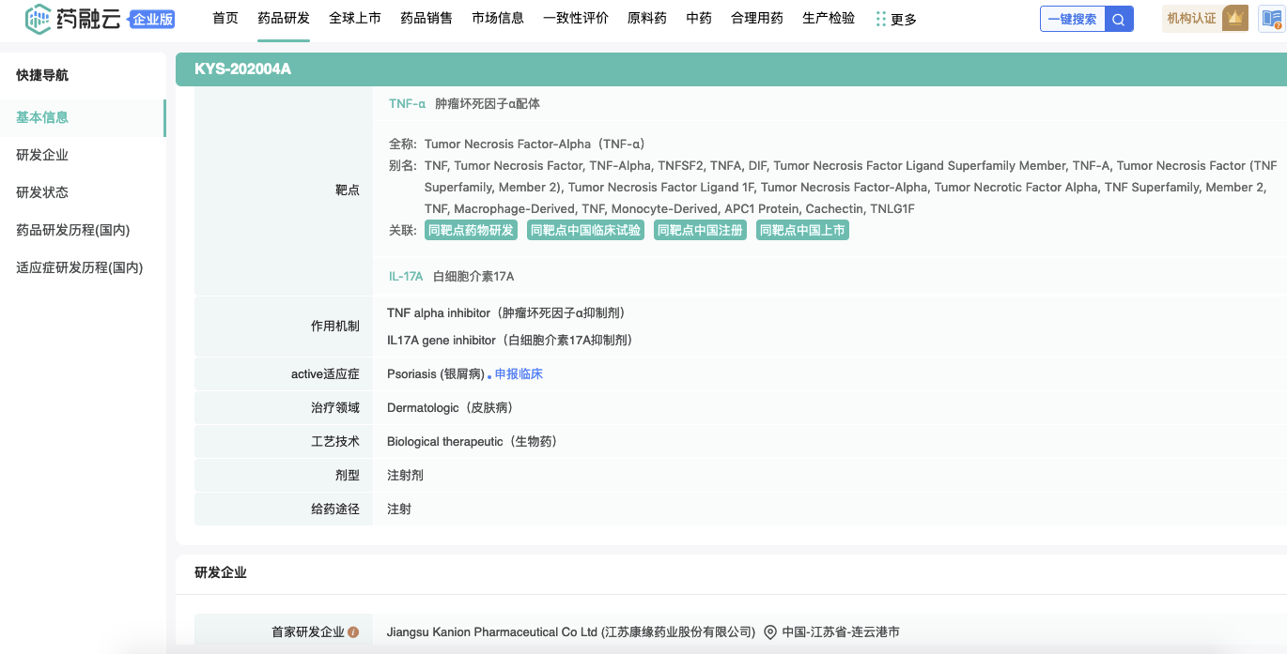
Task: Click the 申报临床 status link
Action: pyautogui.click(x=519, y=374)
